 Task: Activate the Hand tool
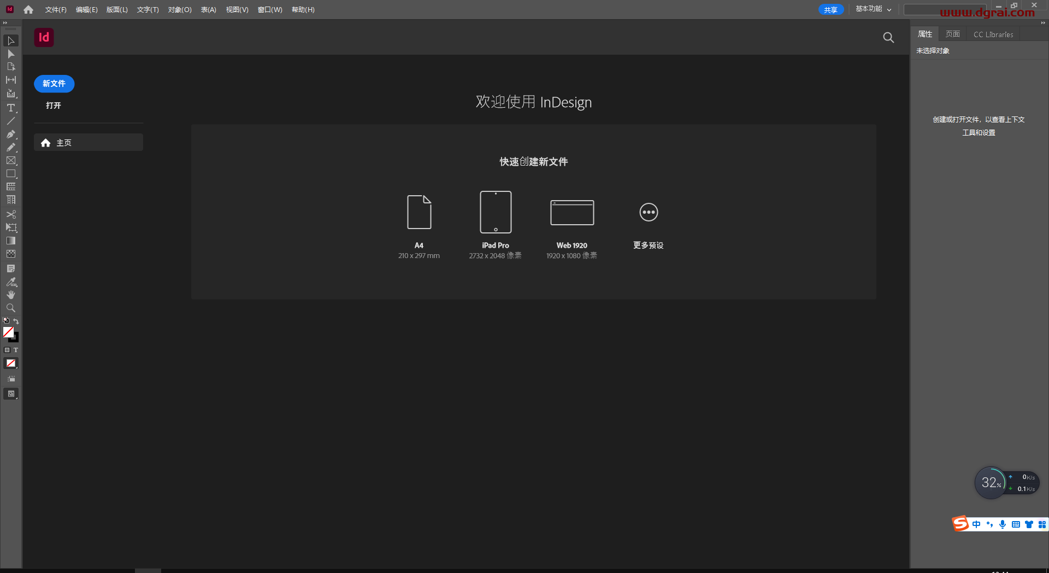pos(11,295)
